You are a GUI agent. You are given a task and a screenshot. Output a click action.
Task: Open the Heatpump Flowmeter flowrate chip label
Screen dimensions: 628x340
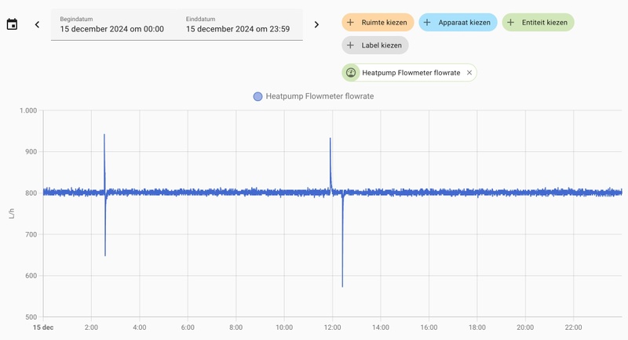pyautogui.click(x=411, y=73)
